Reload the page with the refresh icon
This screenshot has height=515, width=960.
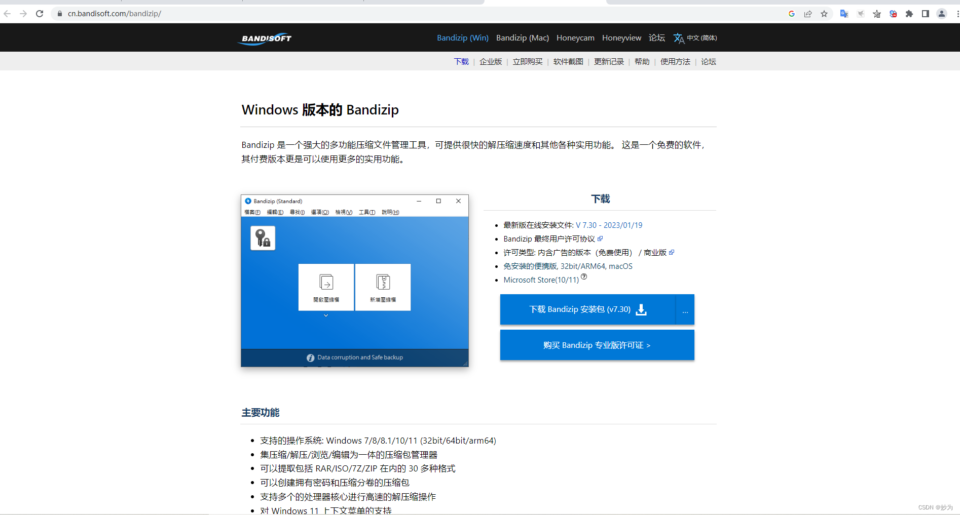coord(40,14)
